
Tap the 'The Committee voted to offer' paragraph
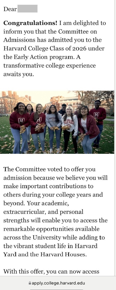pos(55,212)
